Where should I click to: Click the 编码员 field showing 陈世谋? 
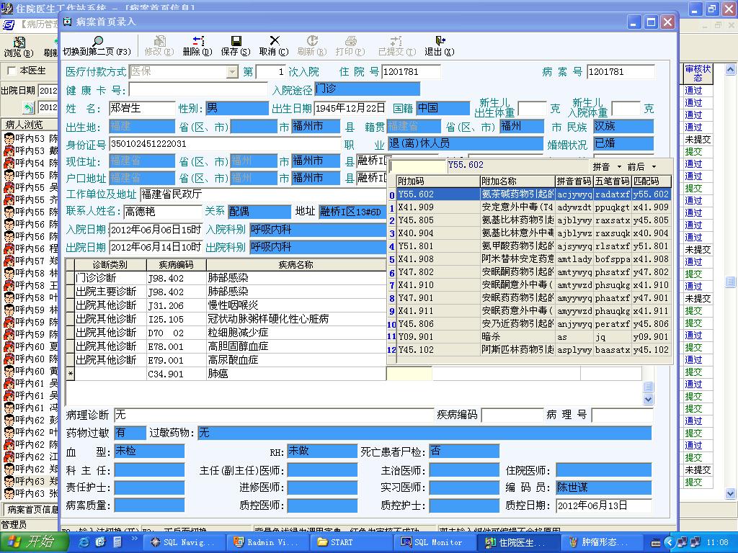coord(604,487)
